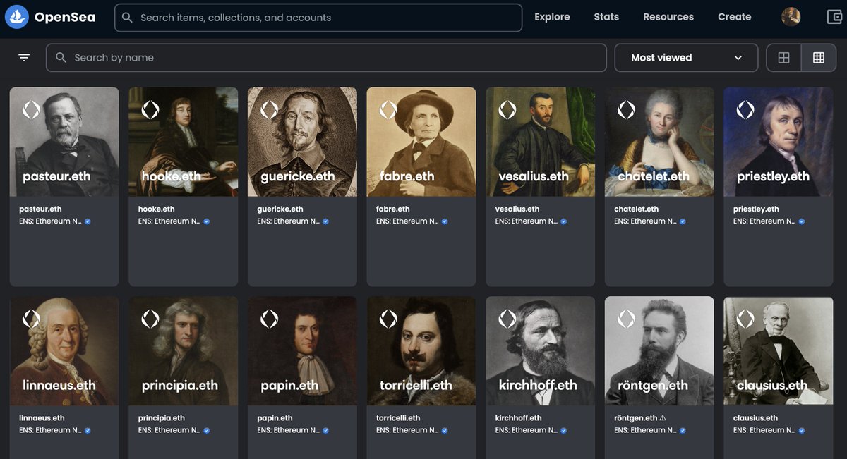
Task: Click the ENS logo on priestley.eth card
Action: (745, 109)
